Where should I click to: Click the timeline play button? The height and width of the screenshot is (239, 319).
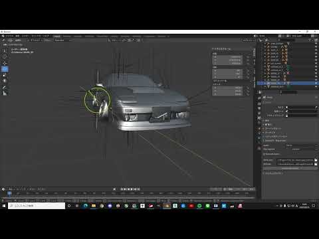(132, 189)
